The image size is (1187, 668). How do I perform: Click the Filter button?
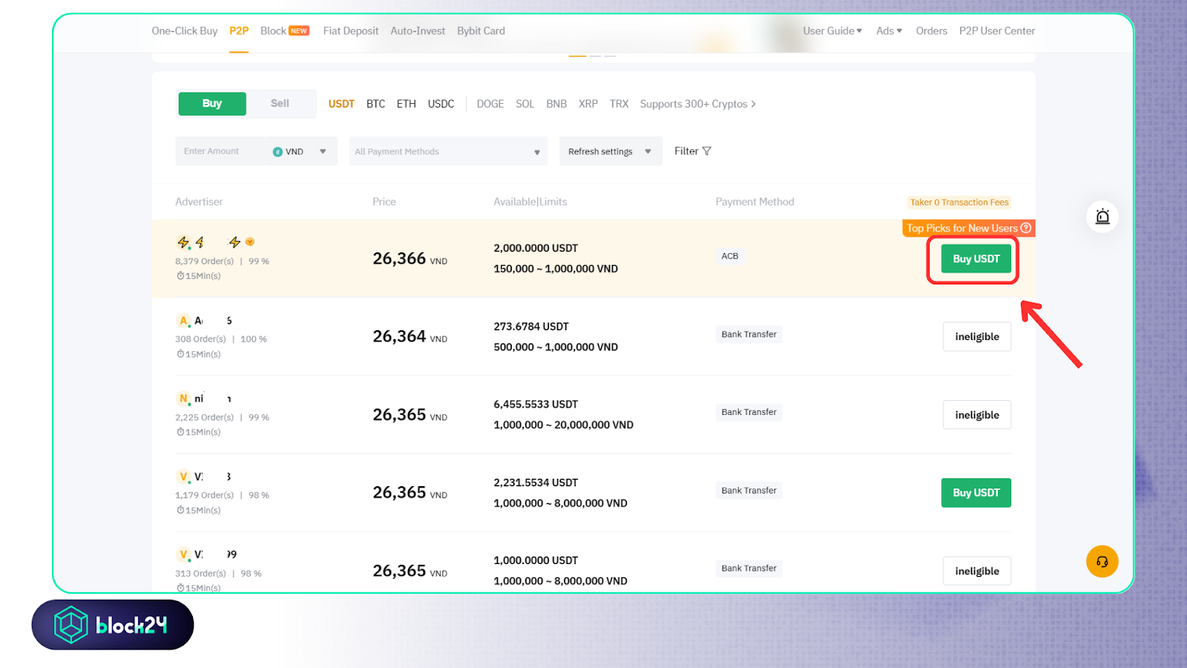tap(693, 151)
